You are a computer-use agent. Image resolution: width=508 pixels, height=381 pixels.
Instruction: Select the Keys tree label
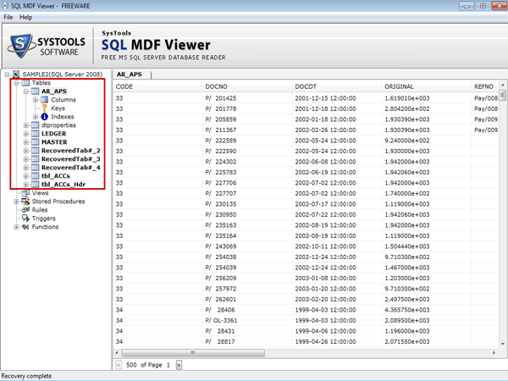pyautogui.click(x=58, y=108)
